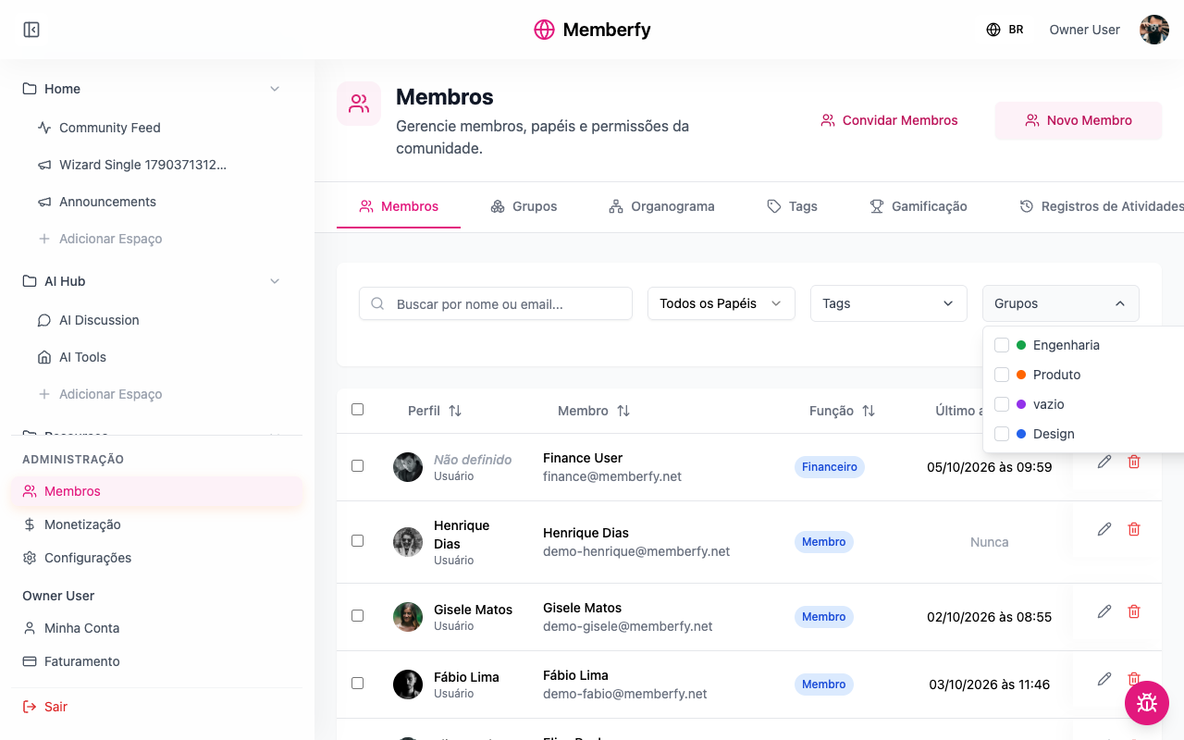The width and height of the screenshot is (1184, 740).
Task: Delete Finance User with the trash icon
Action: [1134, 462]
